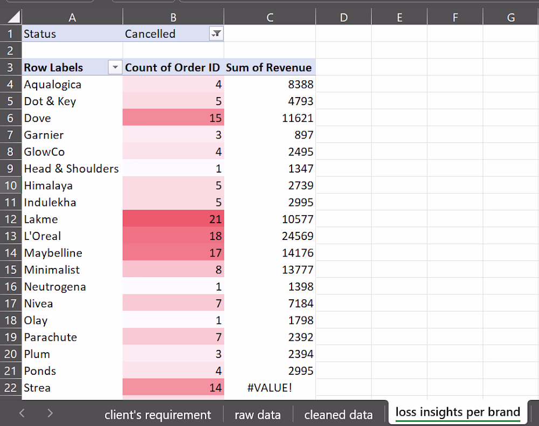Viewport: 539px width, 426px height.
Task: Select the Minimalist brand cell
Action: coord(72,270)
